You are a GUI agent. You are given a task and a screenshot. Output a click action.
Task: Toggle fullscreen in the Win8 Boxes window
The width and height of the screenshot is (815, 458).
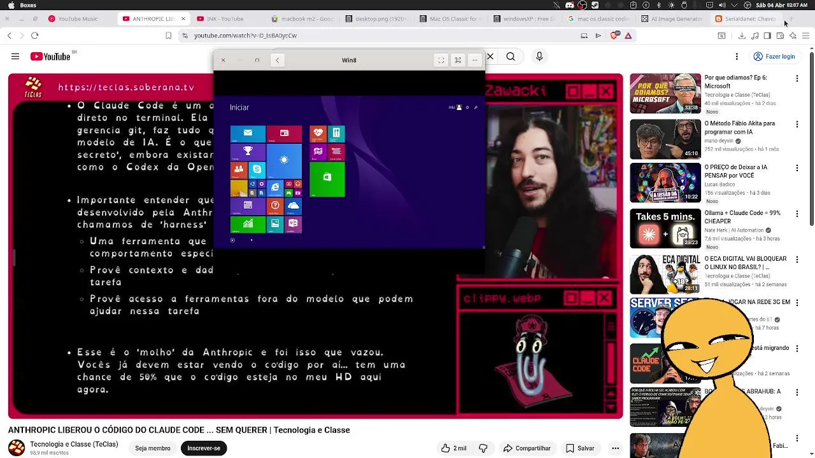coord(441,60)
